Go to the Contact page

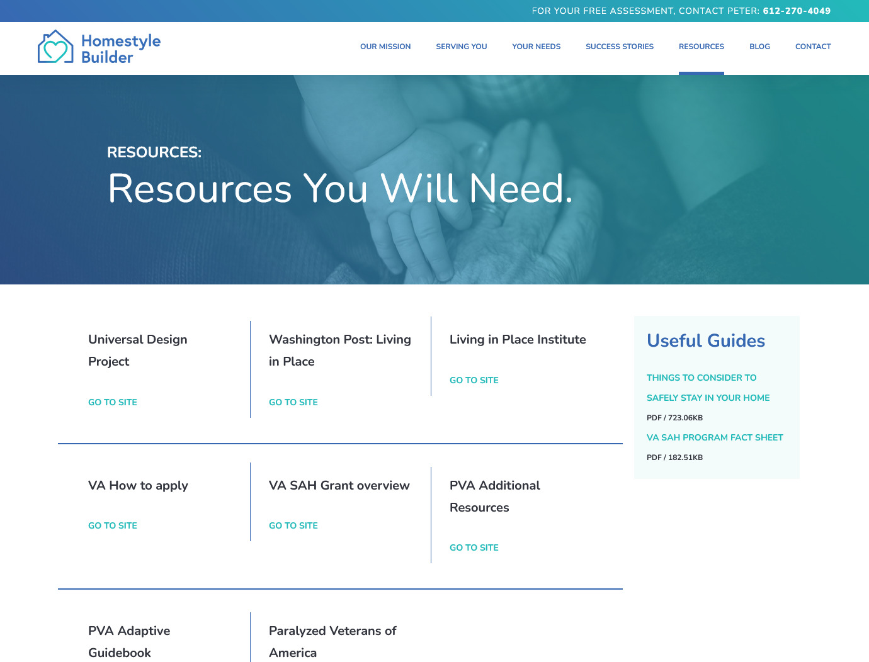pyautogui.click(x=813, y=47)
